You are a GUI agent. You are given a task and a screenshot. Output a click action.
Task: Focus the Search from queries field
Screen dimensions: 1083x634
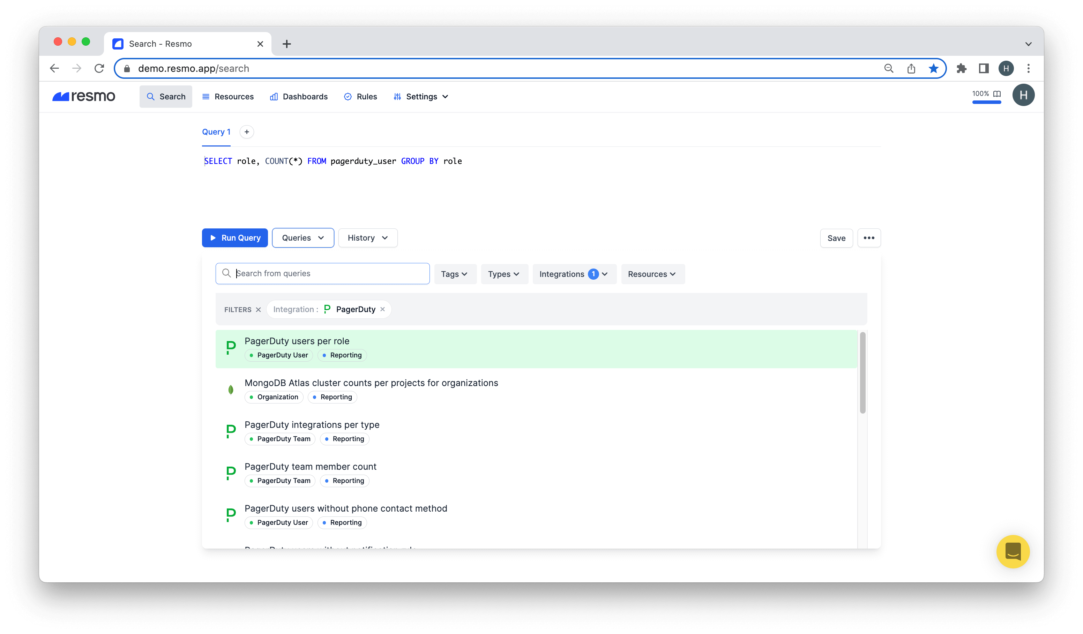[x=323, y=274]
